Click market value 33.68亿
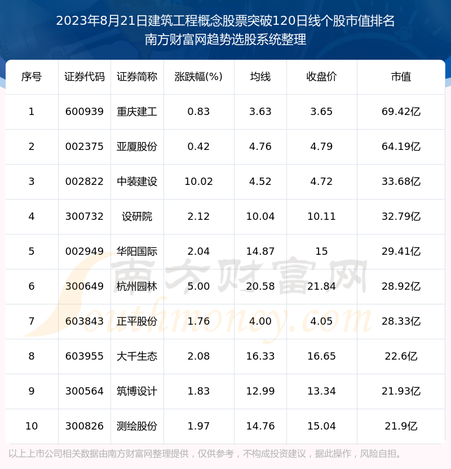The width and height of the screenshot is (451, 469). [401, 182]
